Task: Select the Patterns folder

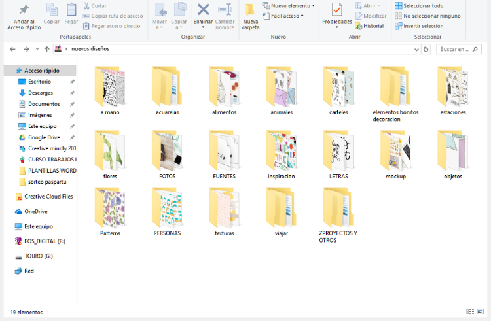Action: (x=110, y=212)
